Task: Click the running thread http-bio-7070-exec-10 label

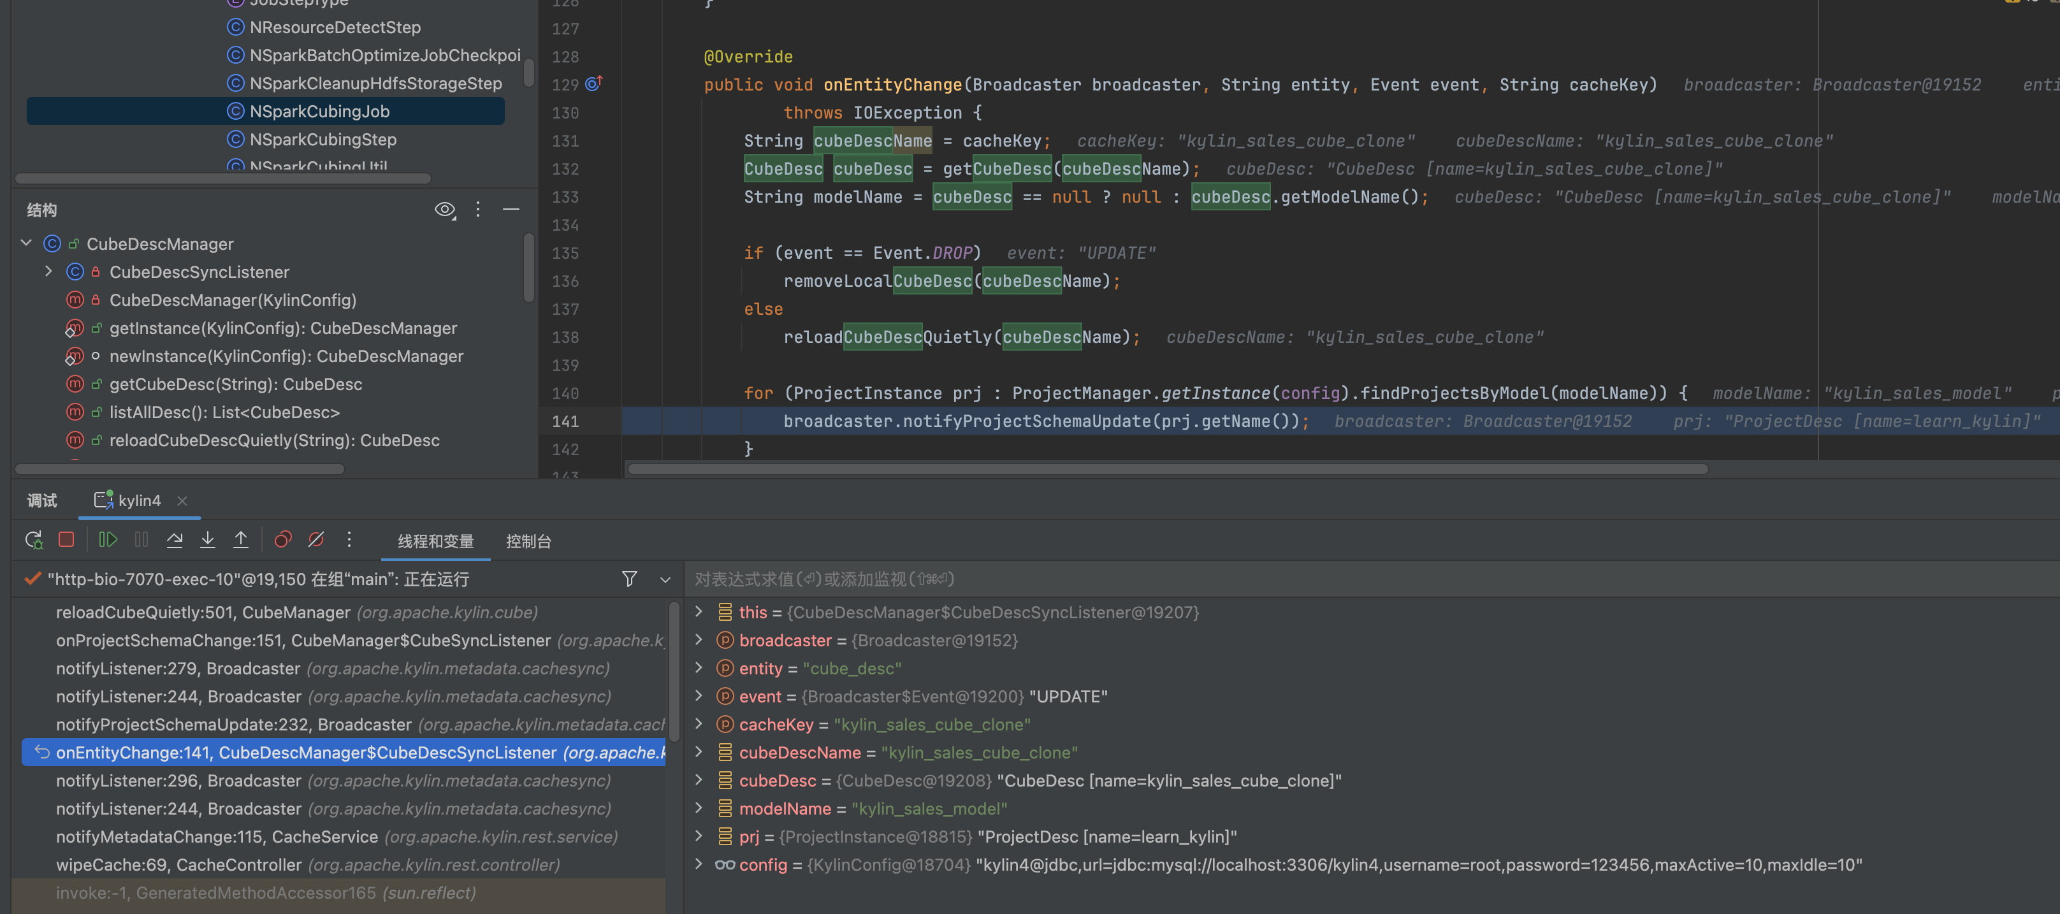Action: click(257, 579)
